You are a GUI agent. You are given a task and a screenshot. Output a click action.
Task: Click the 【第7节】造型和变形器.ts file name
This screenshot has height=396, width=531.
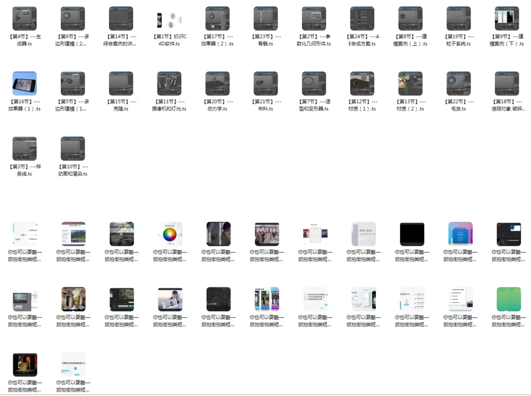pyautogui.click(x=314, y=105)
